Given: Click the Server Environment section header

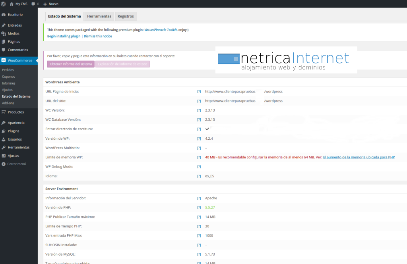Looking at the screenshot, I should click(62, 189).
